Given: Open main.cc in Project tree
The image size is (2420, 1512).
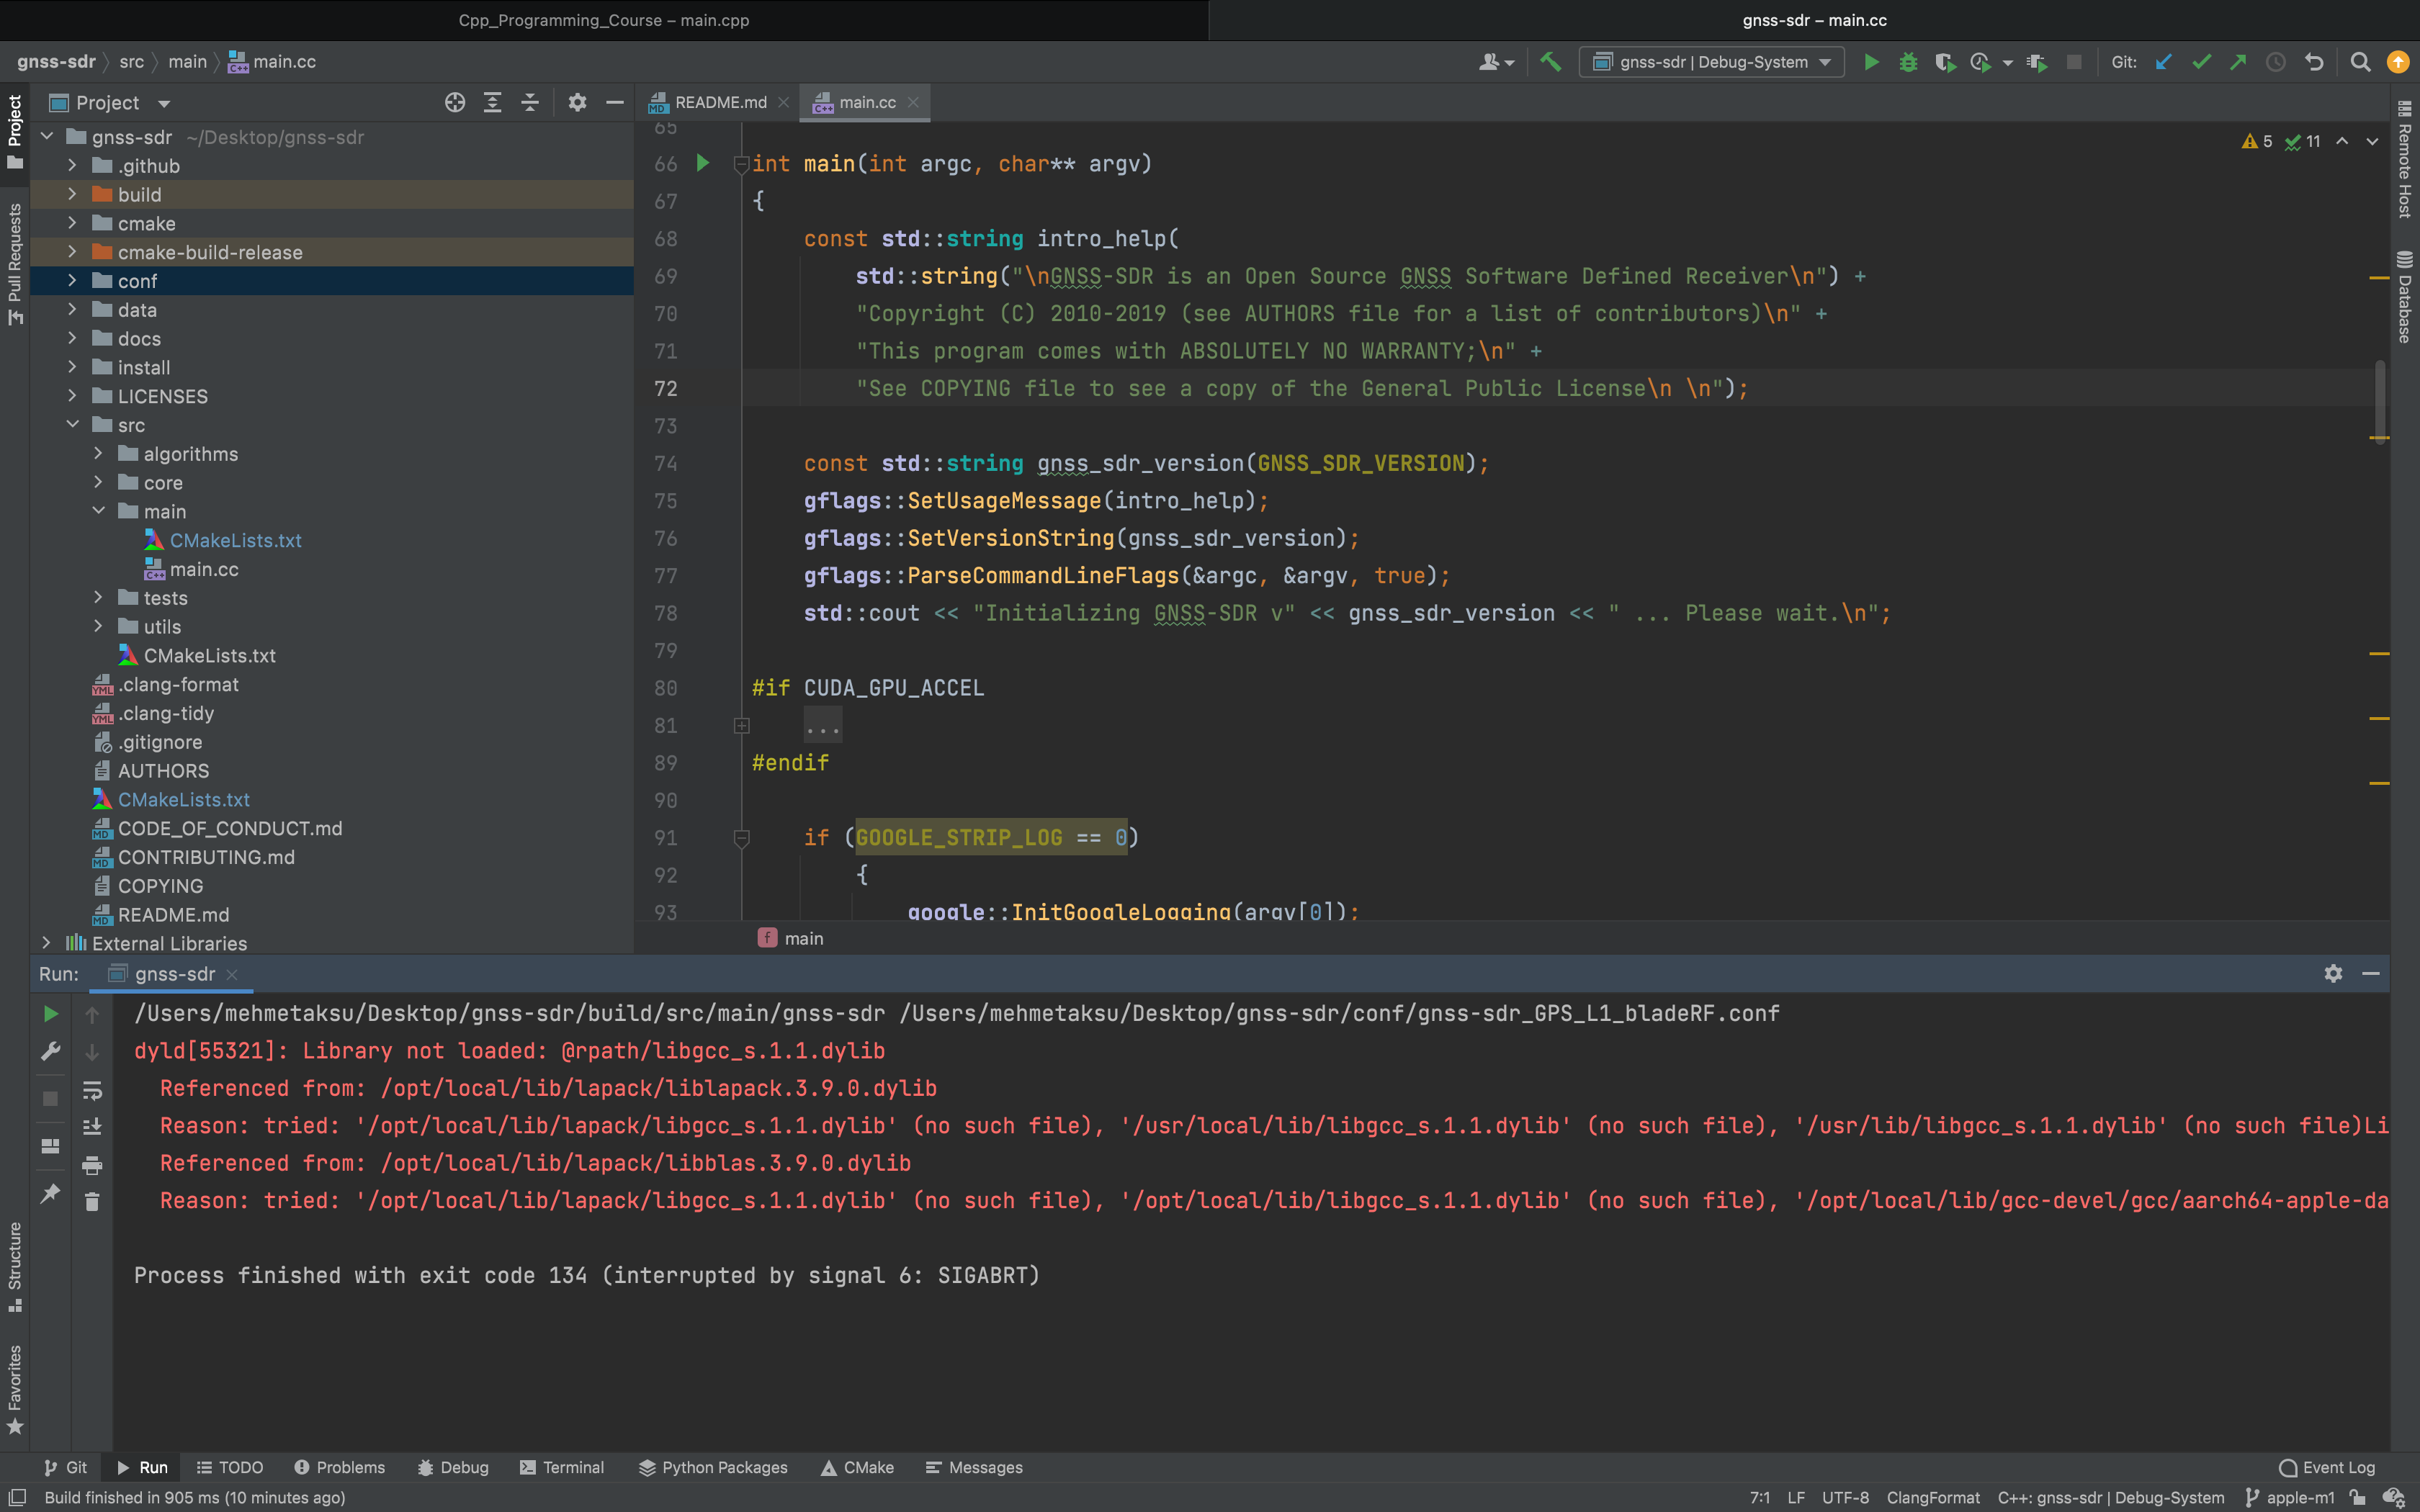Looking at the screenshot, I should click(204, 569).
